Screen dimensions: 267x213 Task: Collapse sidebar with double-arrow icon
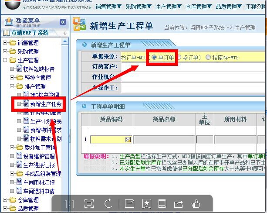click(63, 22)
